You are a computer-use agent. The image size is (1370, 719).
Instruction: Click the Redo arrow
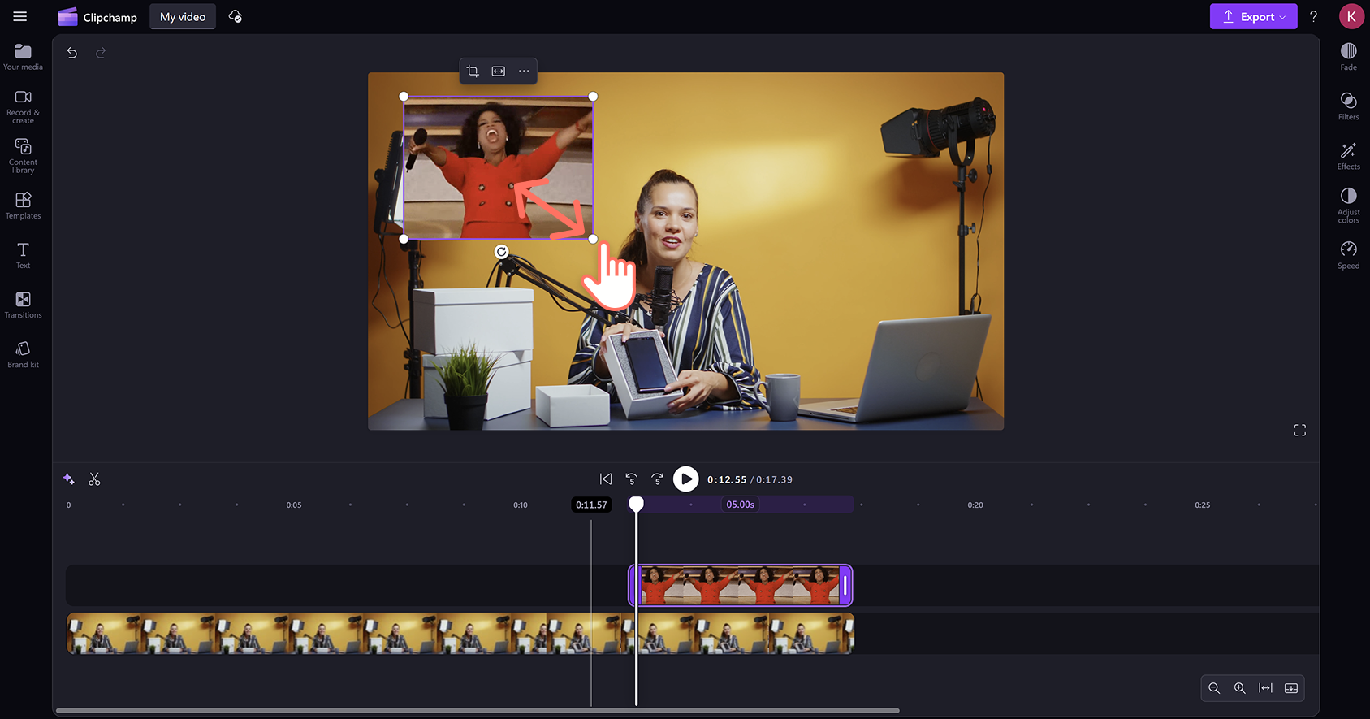(101, 53)
